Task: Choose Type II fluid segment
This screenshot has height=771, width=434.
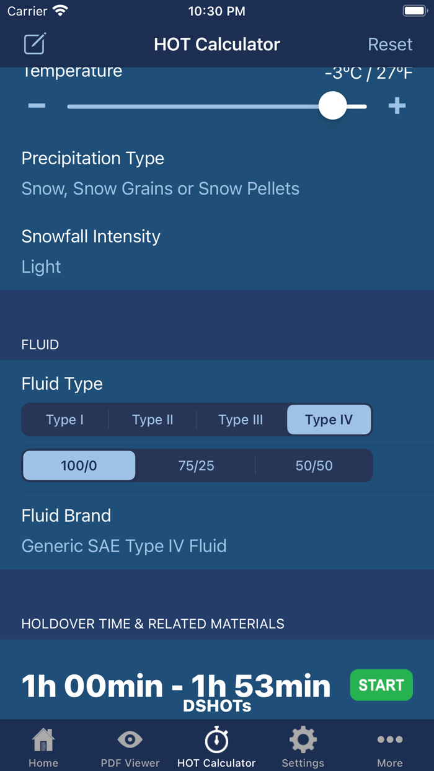Action: click(153, 420)
